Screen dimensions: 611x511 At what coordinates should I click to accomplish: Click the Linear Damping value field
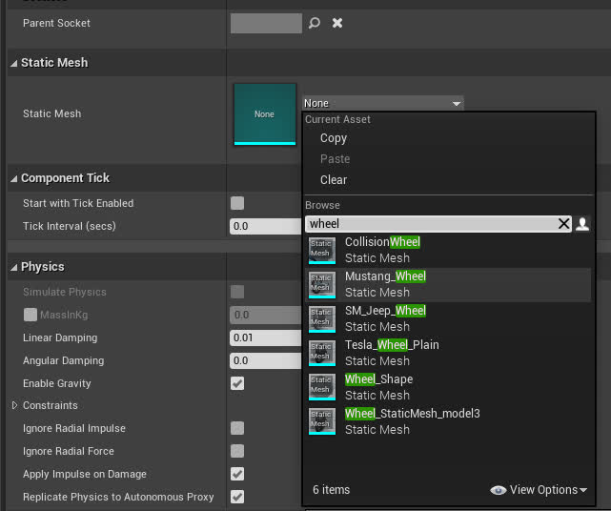[264, 337]
